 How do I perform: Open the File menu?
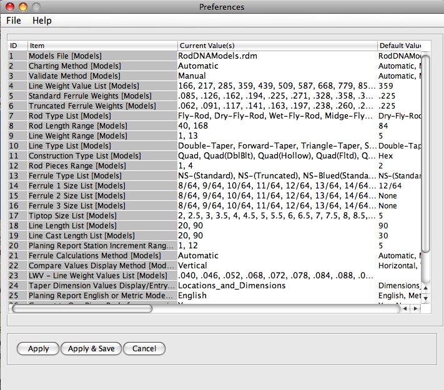pos(14,21)
